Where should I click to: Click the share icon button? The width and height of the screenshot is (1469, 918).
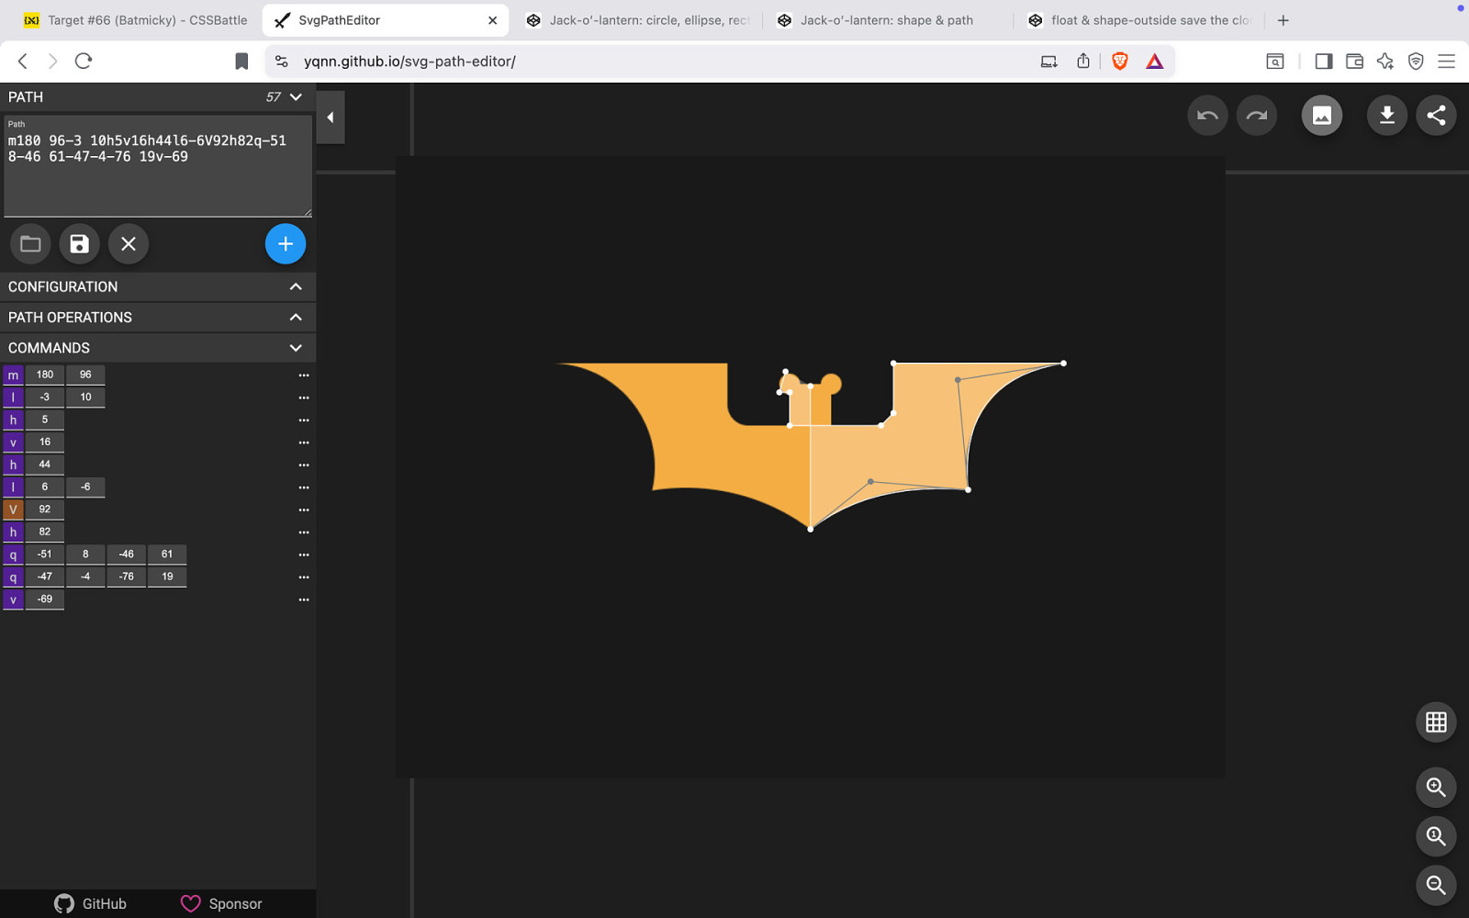tap(1436, 116)
